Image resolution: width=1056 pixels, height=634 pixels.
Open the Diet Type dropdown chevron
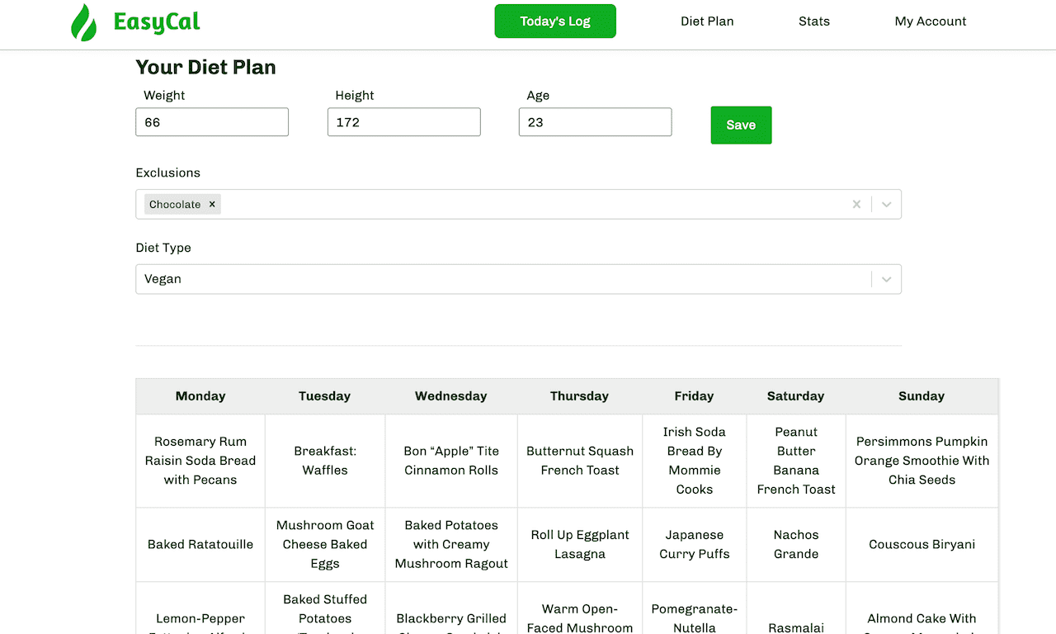(x=886, y=279)
